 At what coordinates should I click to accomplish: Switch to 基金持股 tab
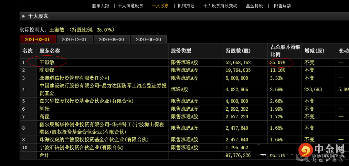(254, 6)
